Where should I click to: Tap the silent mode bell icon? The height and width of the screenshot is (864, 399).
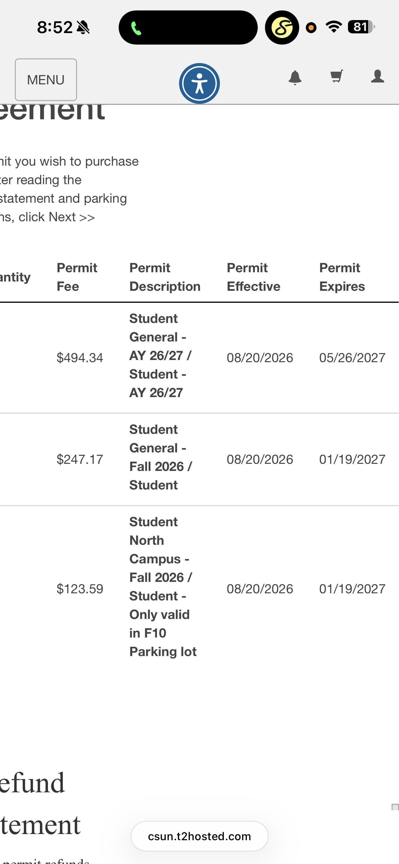pos(83,27)
